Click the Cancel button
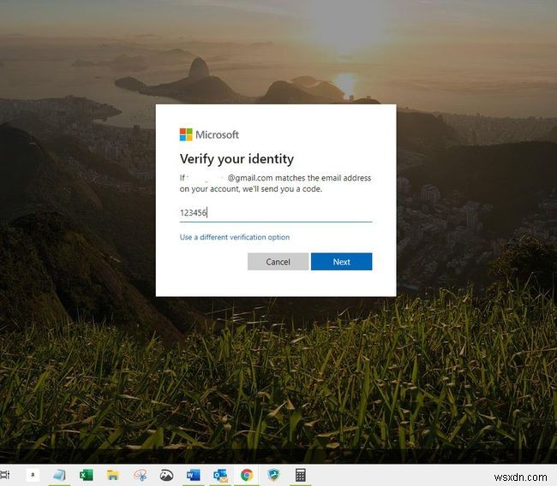The height and width of the screenshot is (486, 557). pos(278,262)
